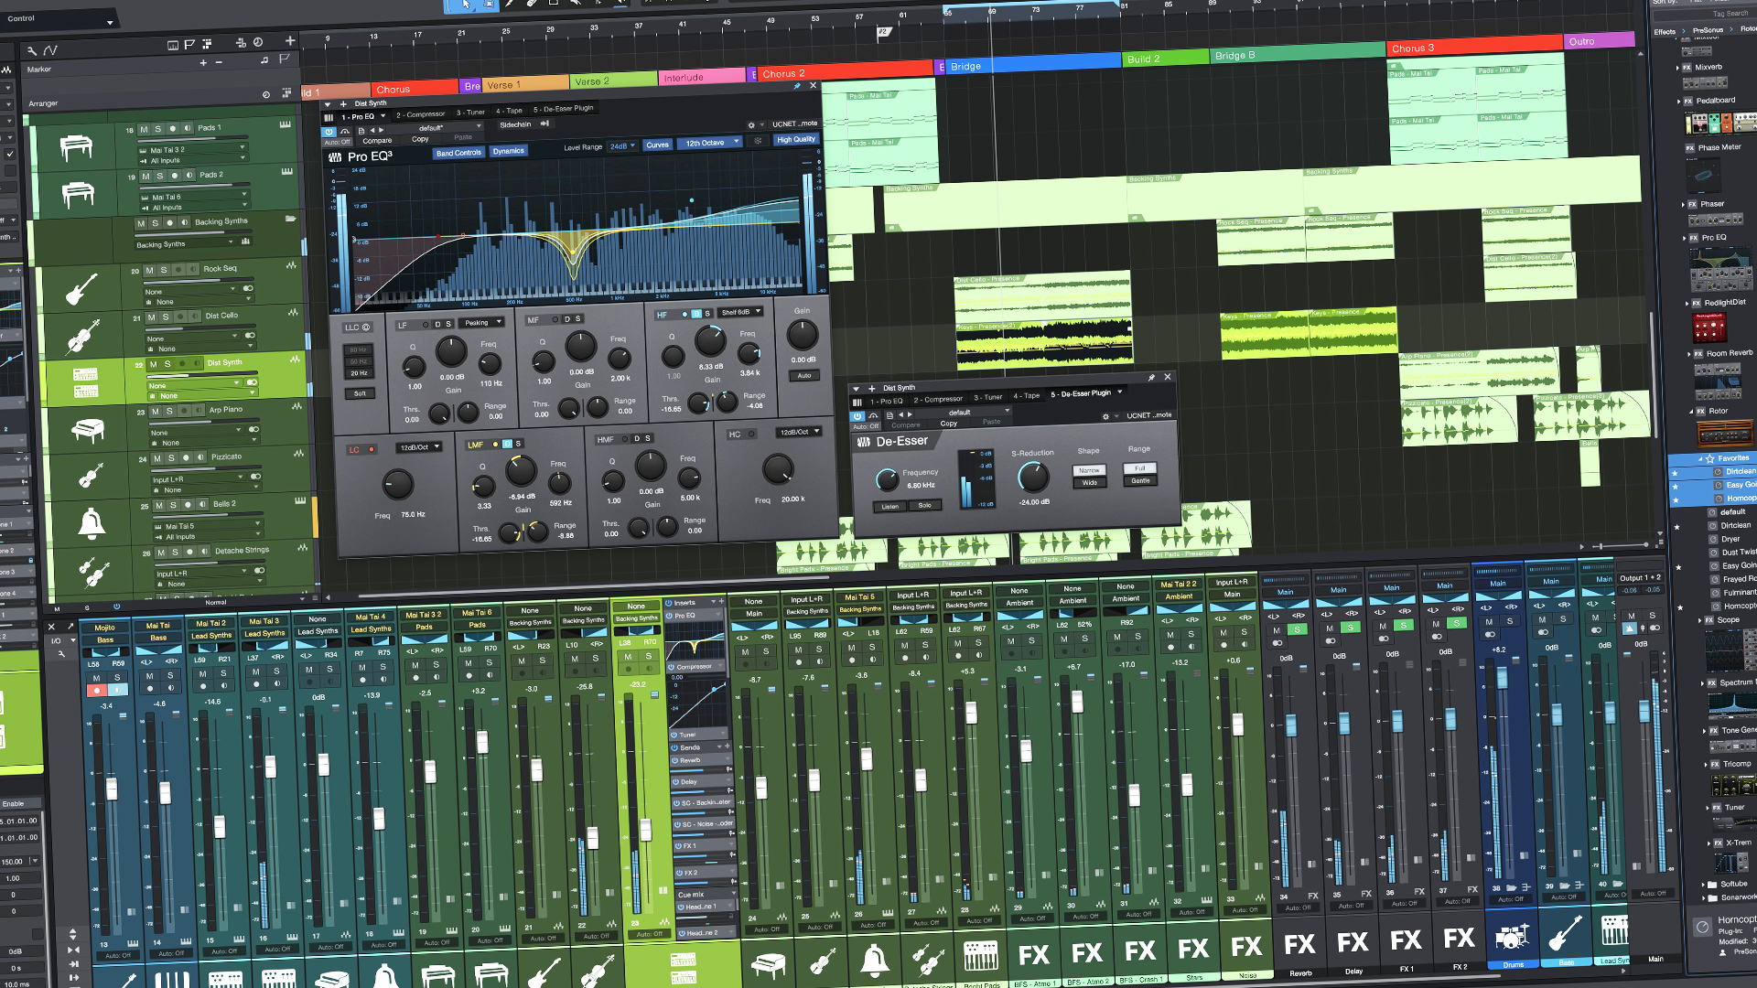Viewport: 1757px width, 988px height.
Task: Toggle the Pro EQ power bypass button
Action: point(329,132)
